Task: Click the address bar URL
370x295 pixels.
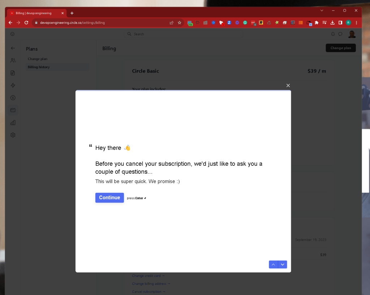Action: click(72, 23)
